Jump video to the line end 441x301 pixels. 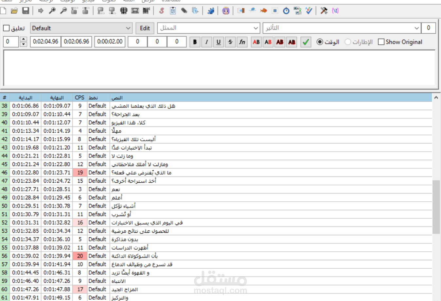[86, 11]
